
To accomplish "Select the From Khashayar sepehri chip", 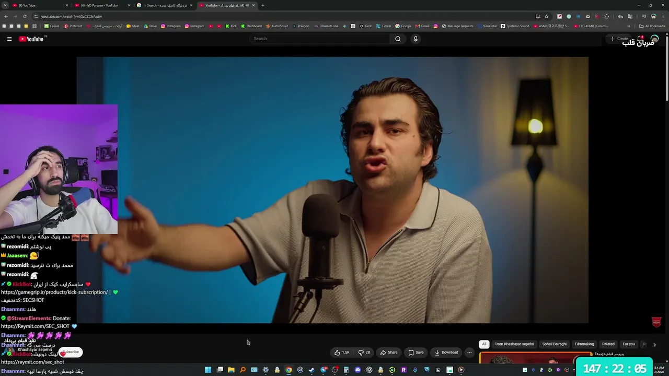I will [x=514, y=344].
